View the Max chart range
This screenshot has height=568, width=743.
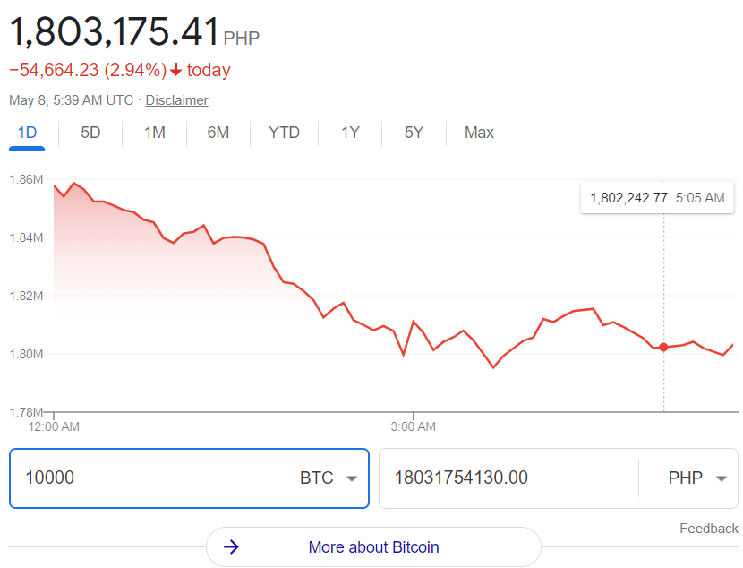[479, 133]
